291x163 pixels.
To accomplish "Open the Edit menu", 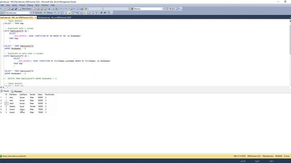I will (x=2, y=5).
